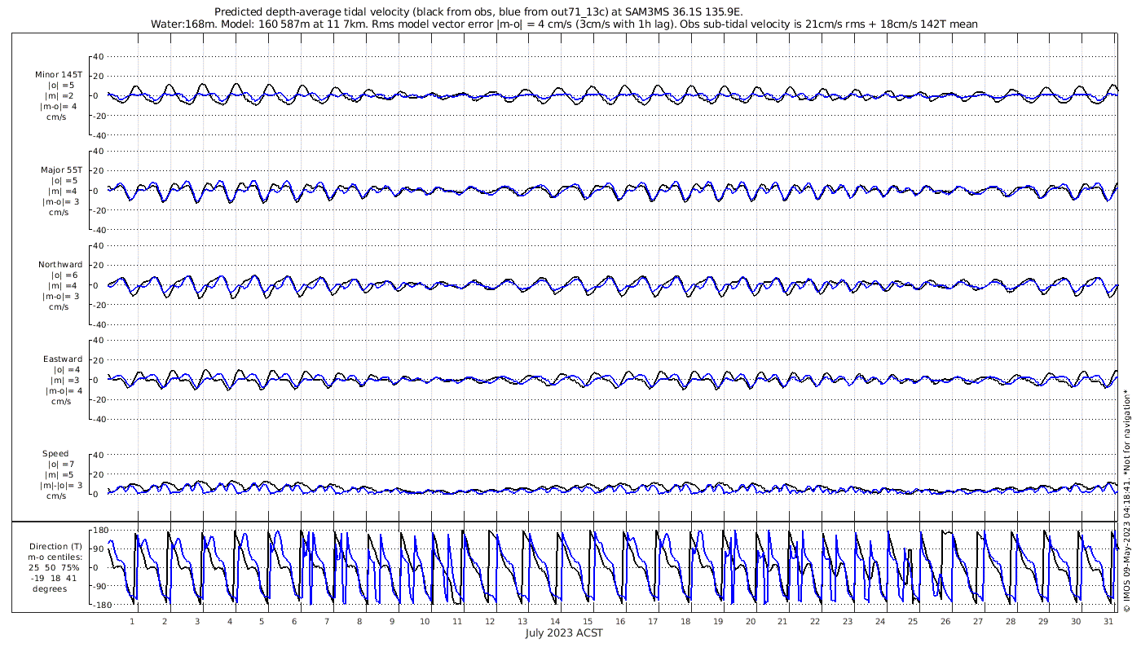Screen dimensions: 1141x652
Task: Click "|o| =5" under Minor 145T
Action: coord(61,85)
